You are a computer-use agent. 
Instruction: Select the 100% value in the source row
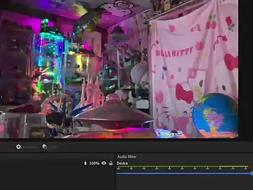(94, 163)
